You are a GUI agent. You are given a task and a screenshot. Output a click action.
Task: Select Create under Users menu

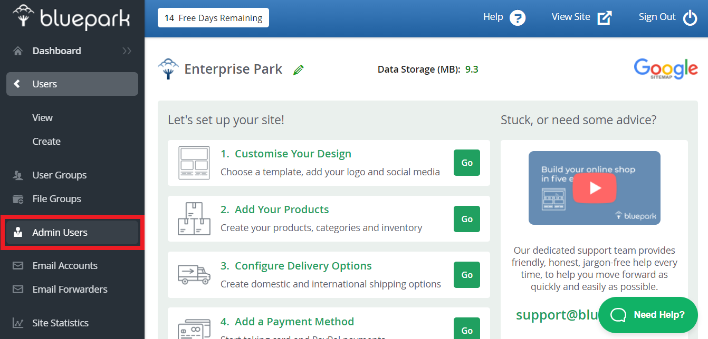[46, 141]
